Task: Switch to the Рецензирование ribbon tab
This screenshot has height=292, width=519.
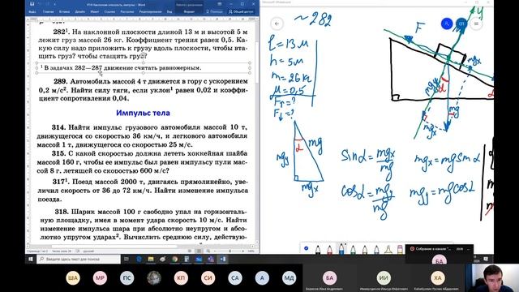Action: point(151,11)
